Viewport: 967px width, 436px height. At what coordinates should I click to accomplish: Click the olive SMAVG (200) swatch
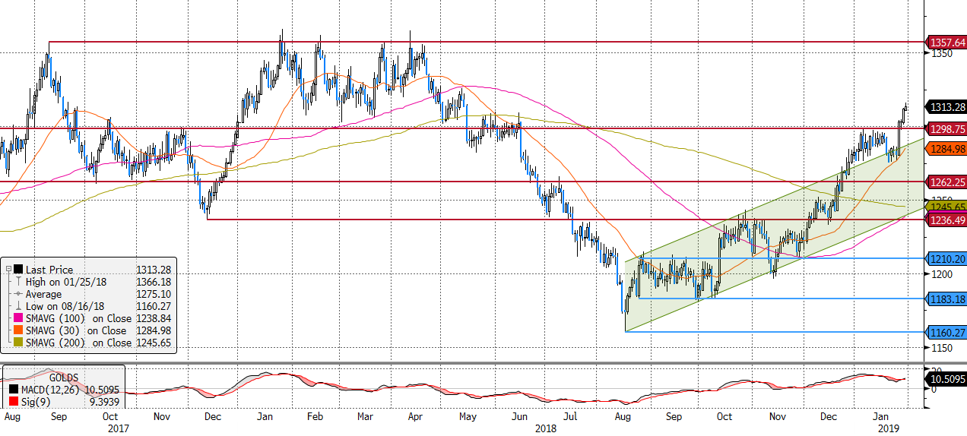click(x=17, y=343)
